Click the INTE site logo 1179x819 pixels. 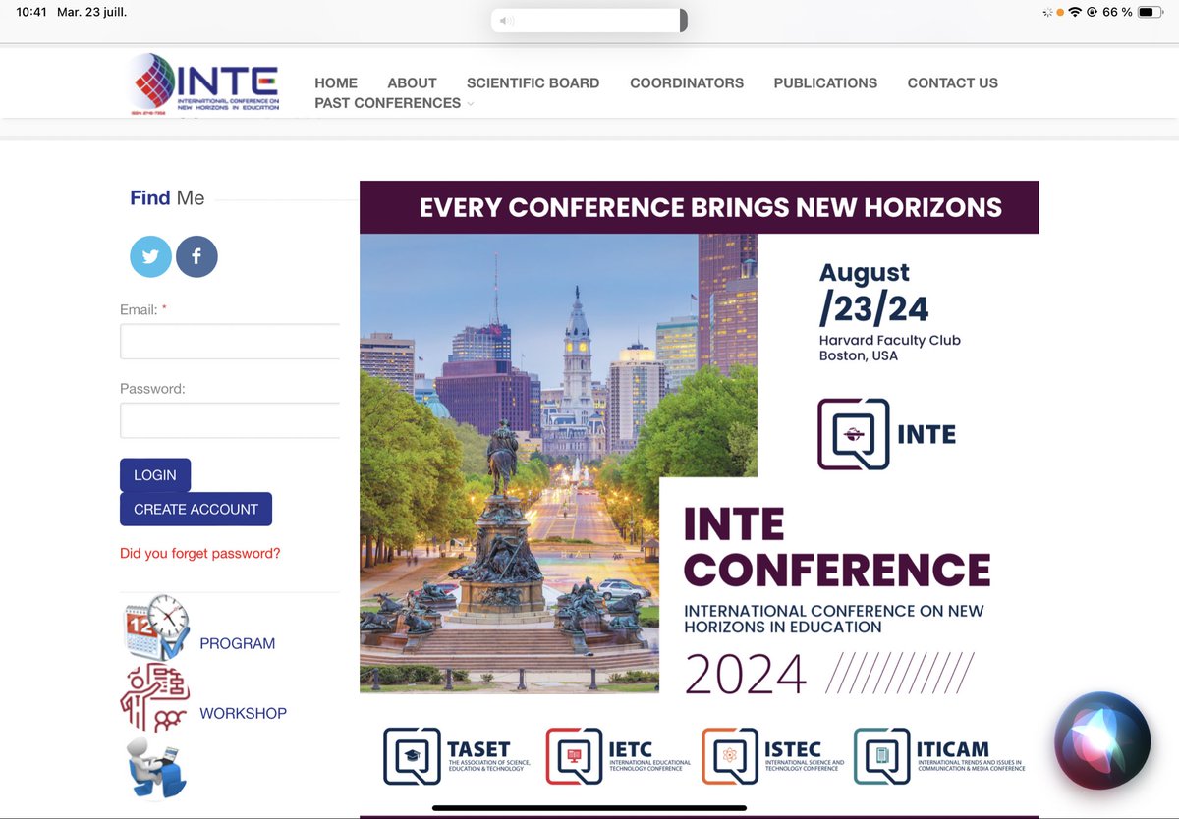coord(204,83)
